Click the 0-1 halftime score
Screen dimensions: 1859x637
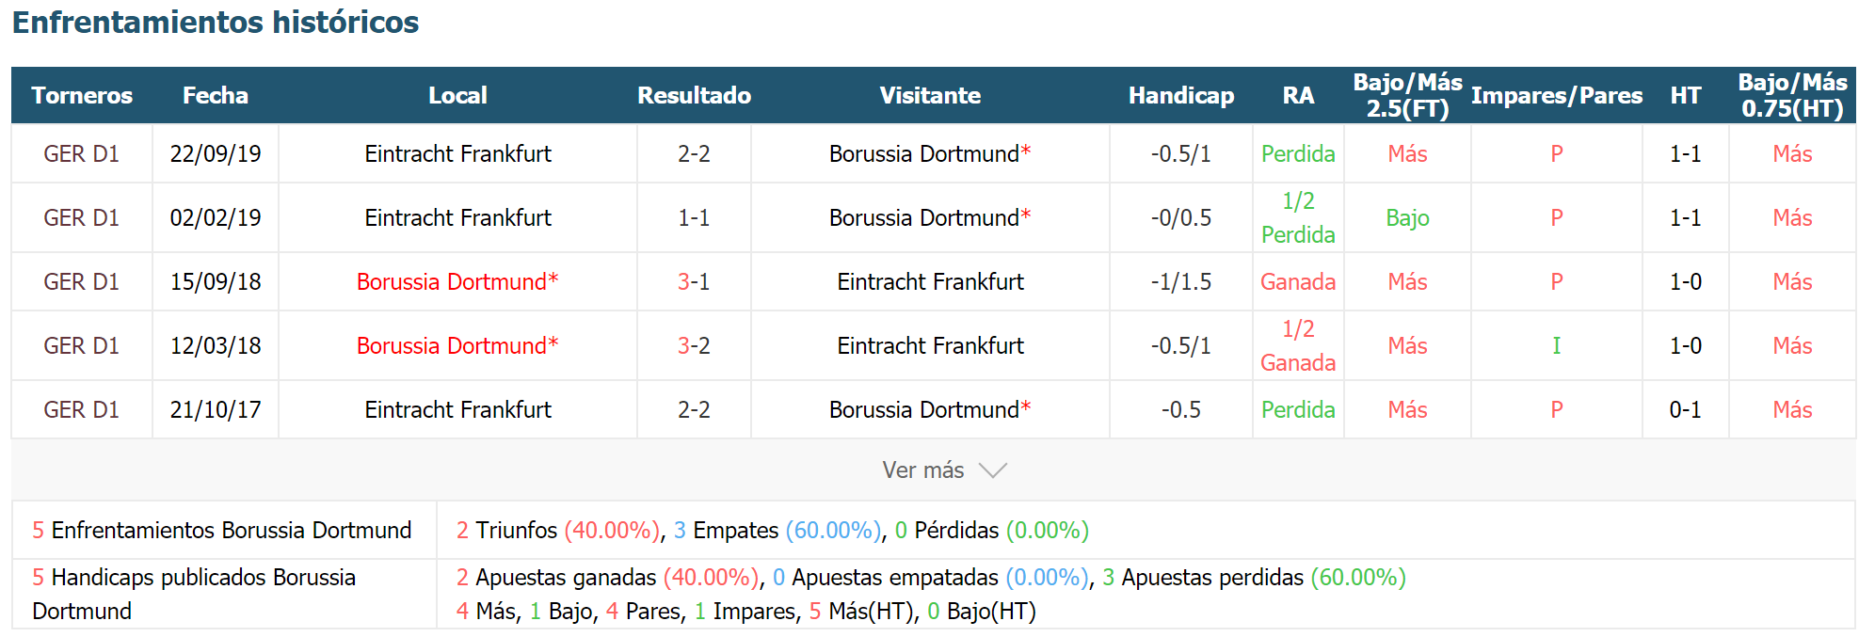[x=1685, y=409]
